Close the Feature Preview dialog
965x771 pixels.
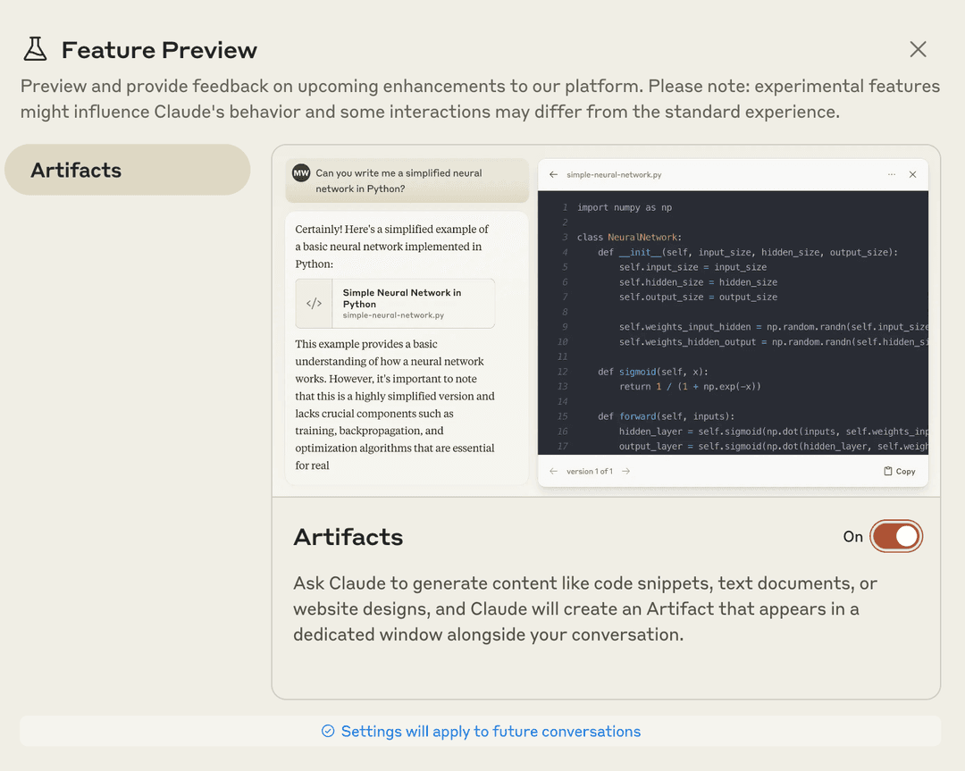(918, 49)
